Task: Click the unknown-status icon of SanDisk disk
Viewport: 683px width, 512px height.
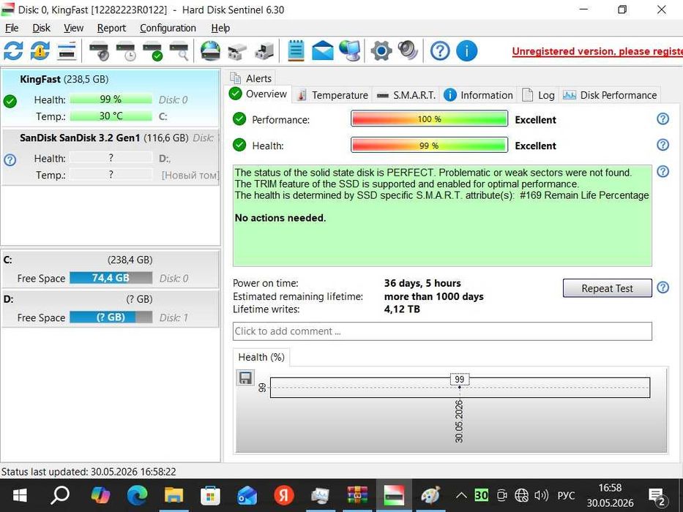Action: click(x=10, y=159)
